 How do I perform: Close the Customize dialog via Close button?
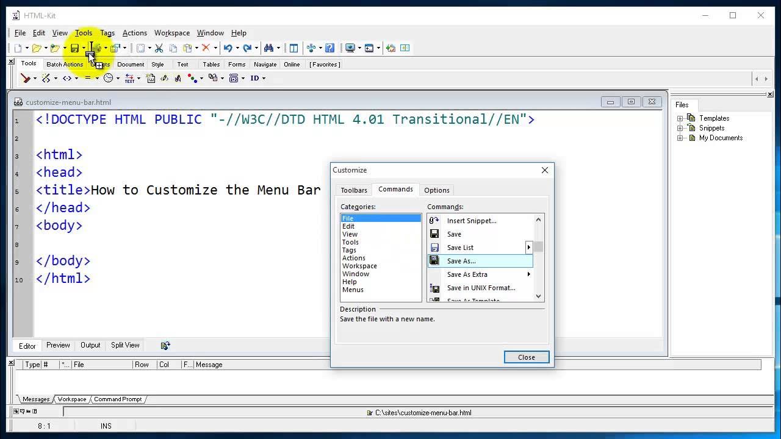526,357
